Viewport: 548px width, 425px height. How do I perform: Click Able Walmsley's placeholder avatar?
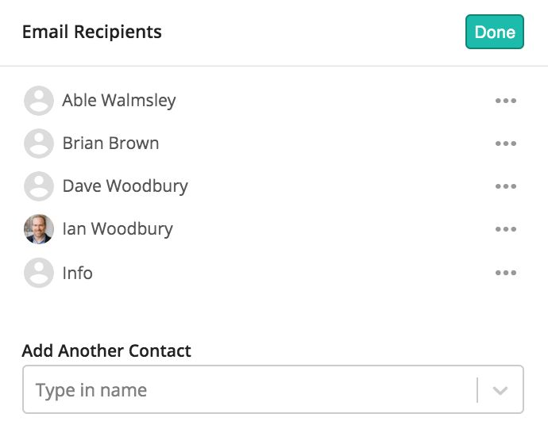(x=39, y=101)
